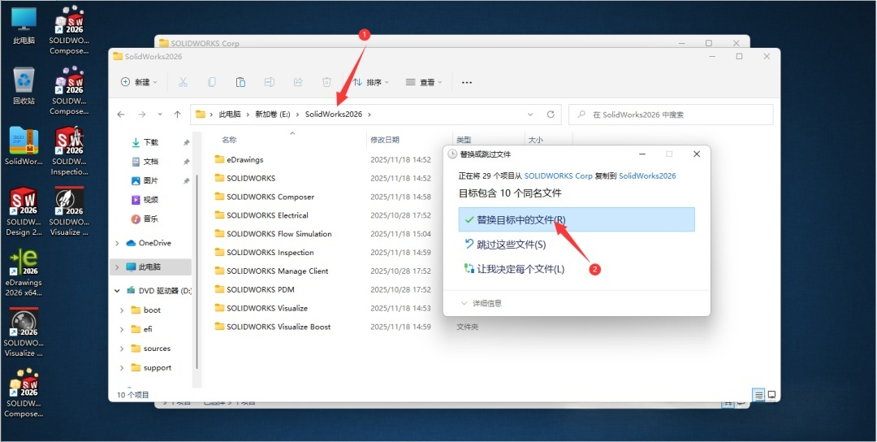
Task: Go up one folder level
Action: click(x=177, y=114)
